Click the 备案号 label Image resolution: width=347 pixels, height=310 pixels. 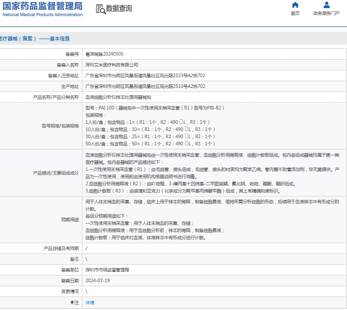[x=72, y=54]
